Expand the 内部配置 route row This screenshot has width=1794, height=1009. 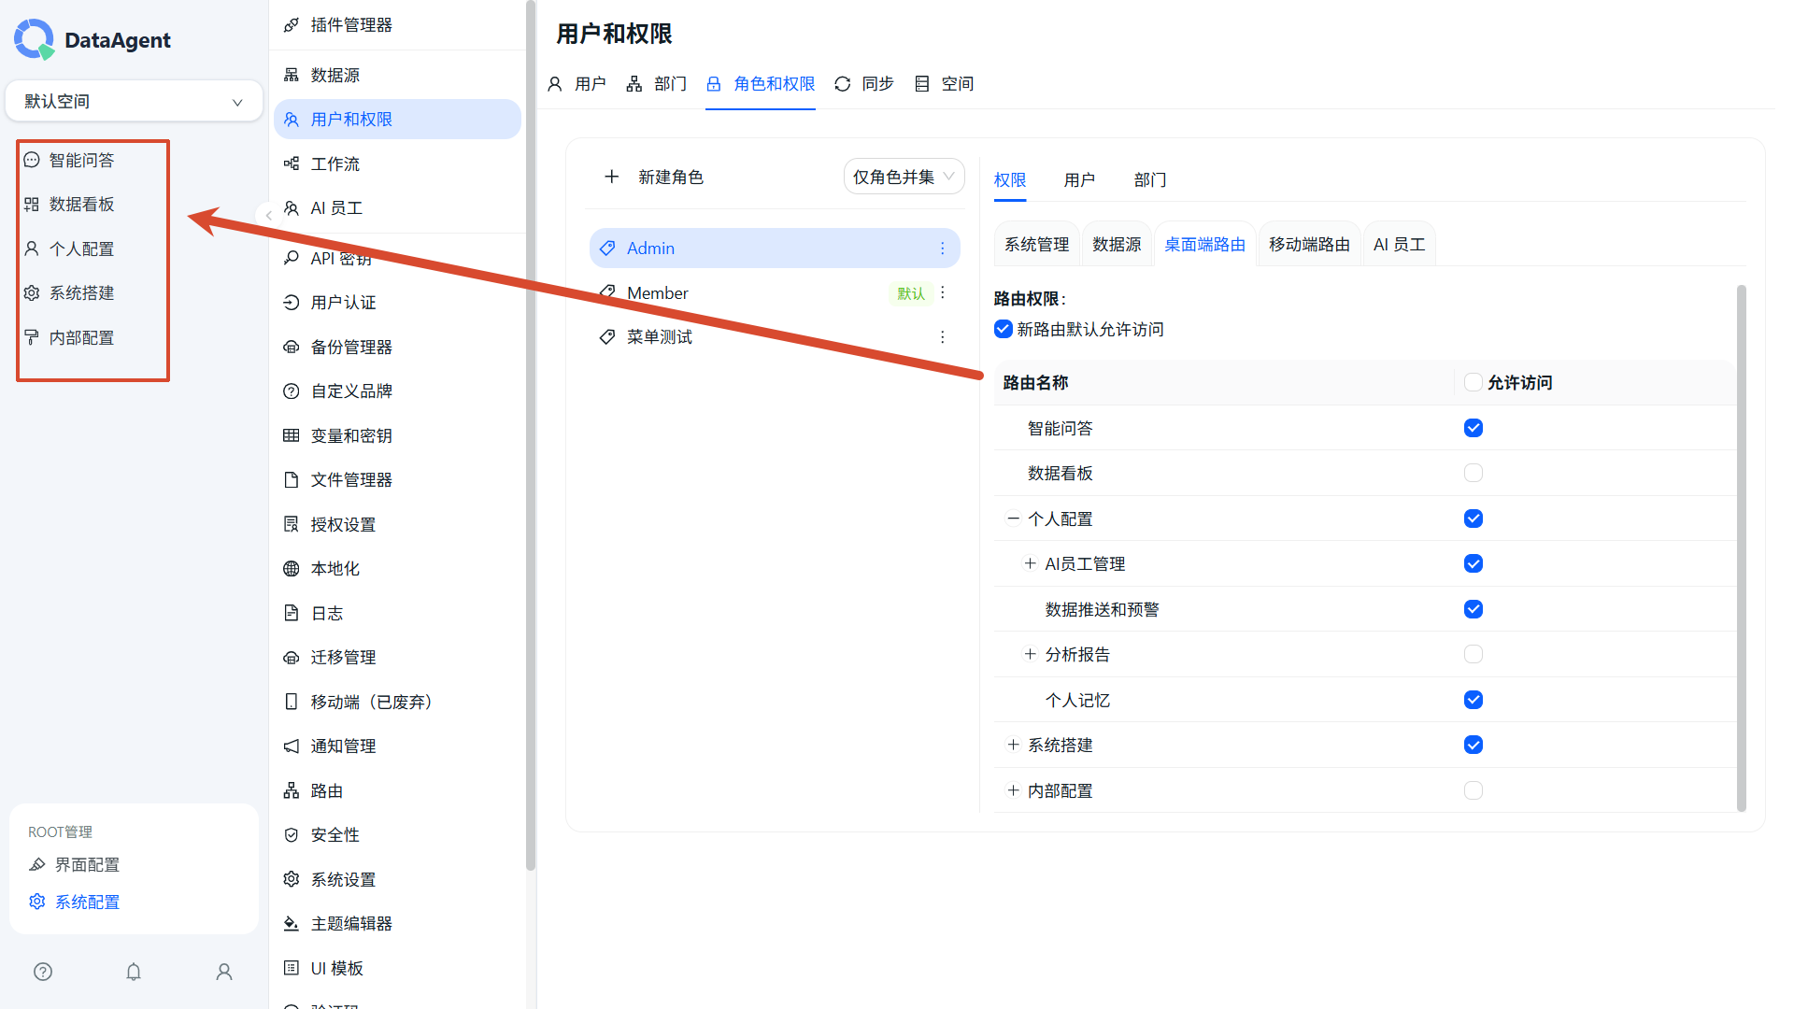click(1013, 790)
